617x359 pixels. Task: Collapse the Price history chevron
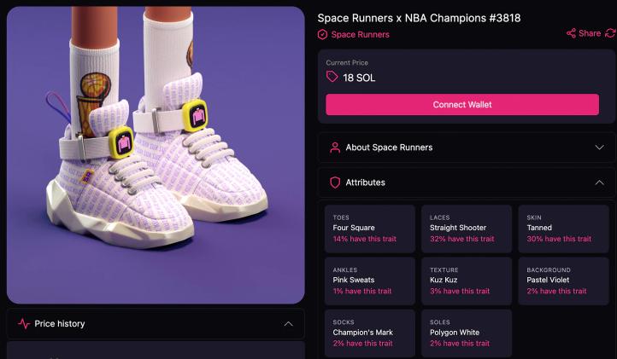point(289,324)
